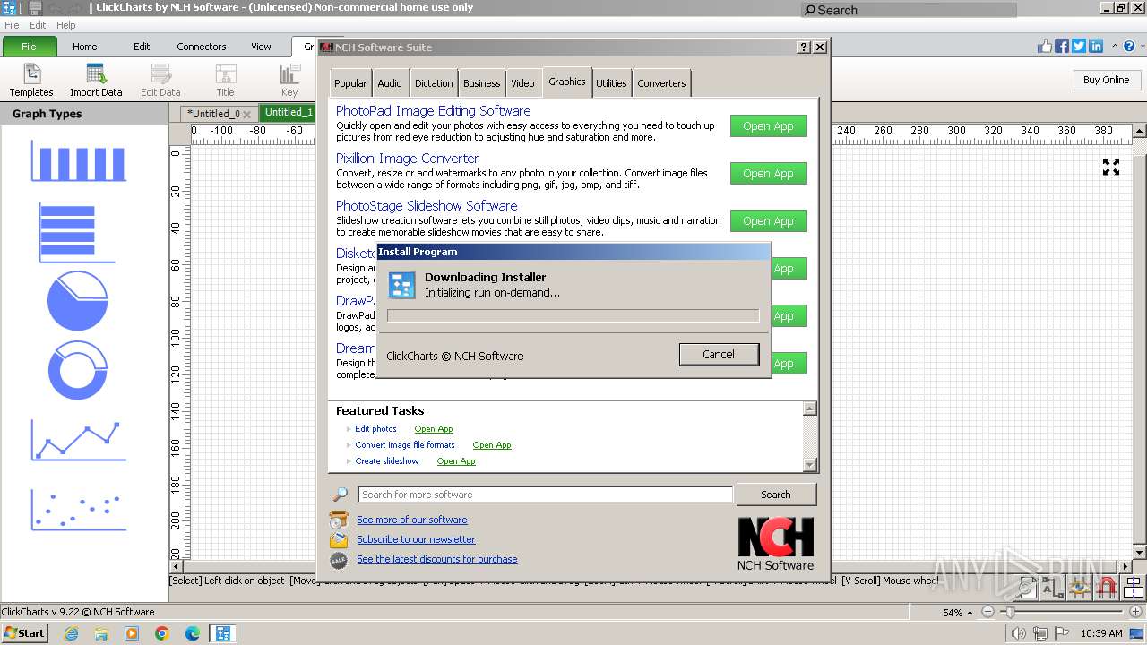Screen dimensions: 1147x645
Task: Select the column chart graph type
Action: click(x=79, y=161)
